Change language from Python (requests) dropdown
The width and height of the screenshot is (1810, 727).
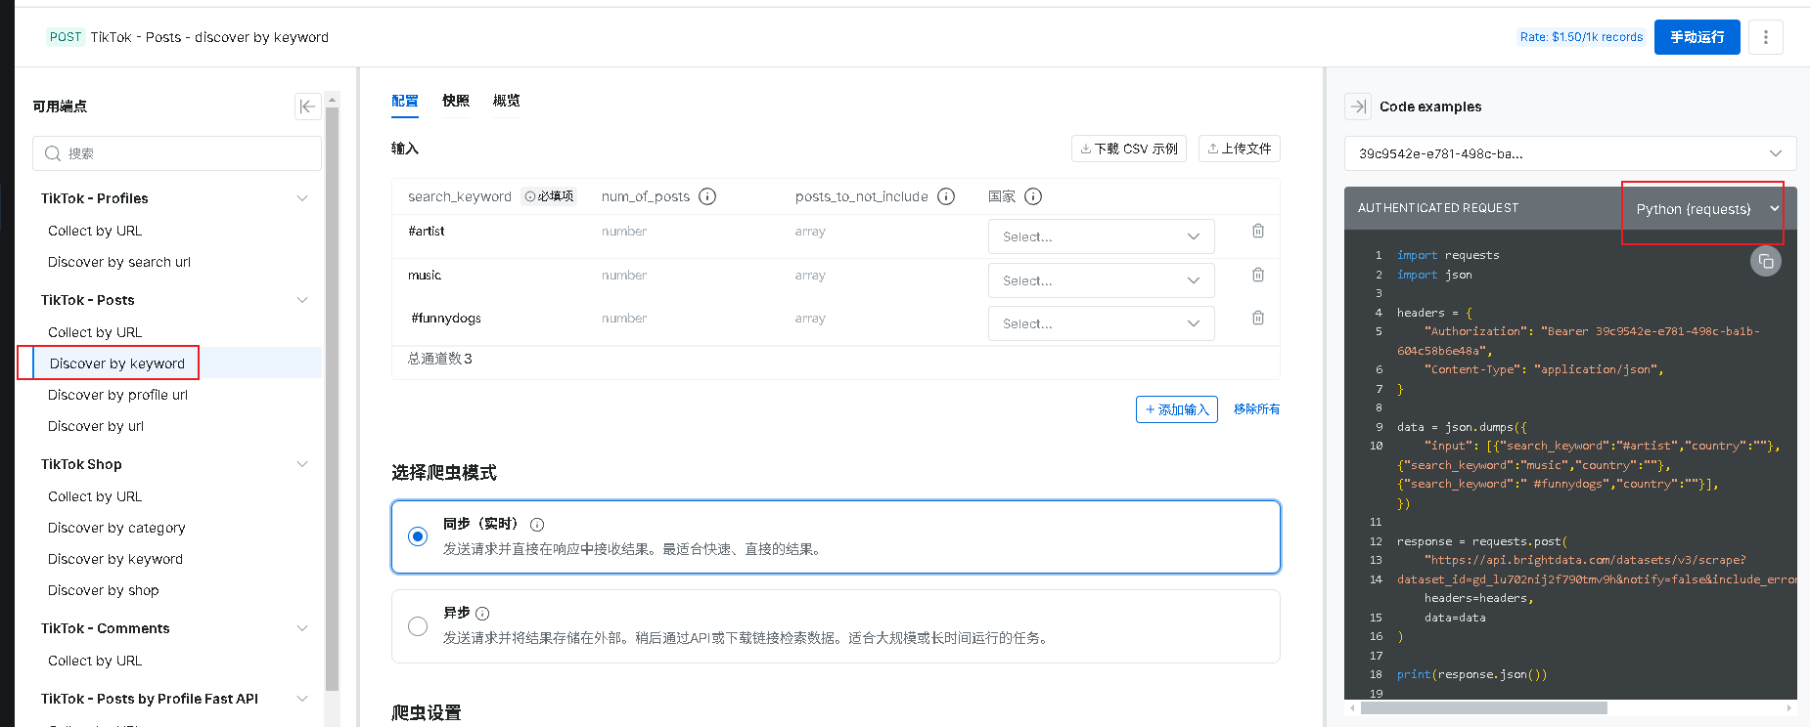[x=1706, y=209]
